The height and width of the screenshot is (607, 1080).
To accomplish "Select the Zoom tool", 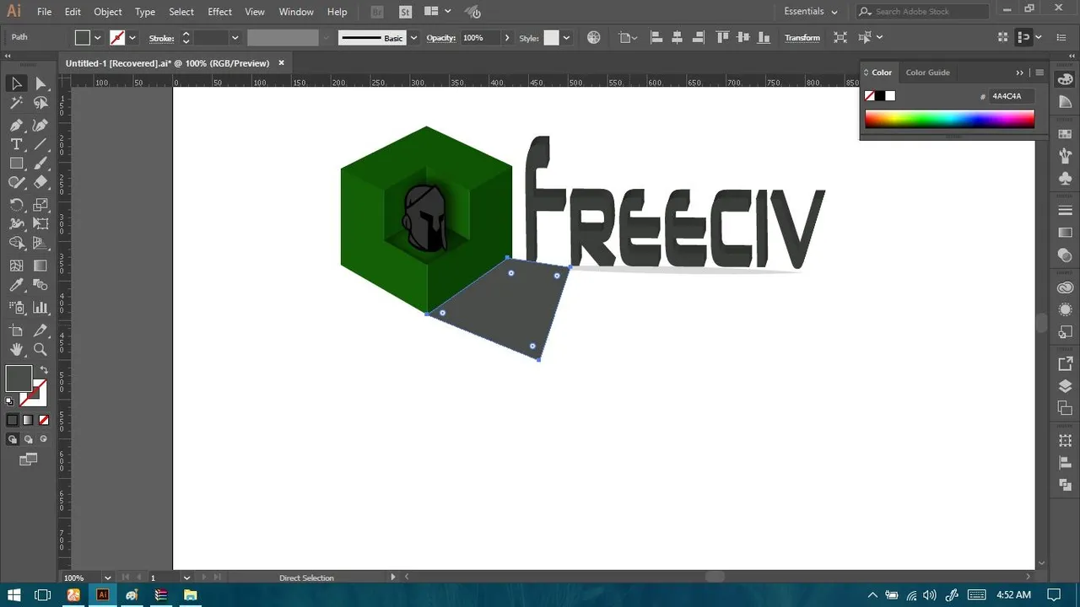I will [40, 349].
